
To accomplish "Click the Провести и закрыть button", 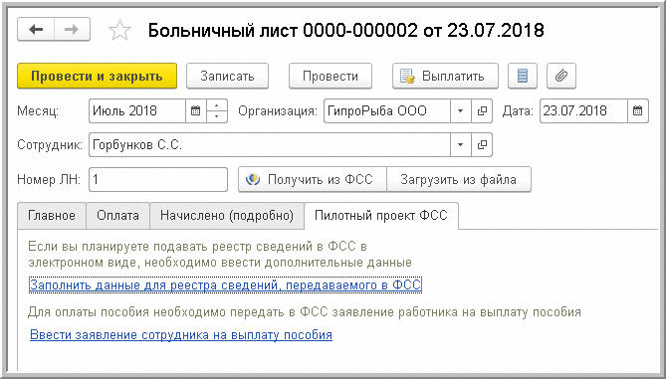I will pos(97,76).
